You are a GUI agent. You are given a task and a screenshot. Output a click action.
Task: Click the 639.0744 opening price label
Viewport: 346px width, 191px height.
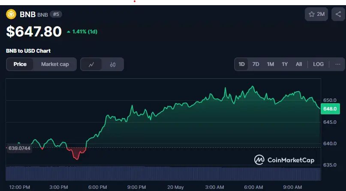pyautogui.click(x=19, y=148)
